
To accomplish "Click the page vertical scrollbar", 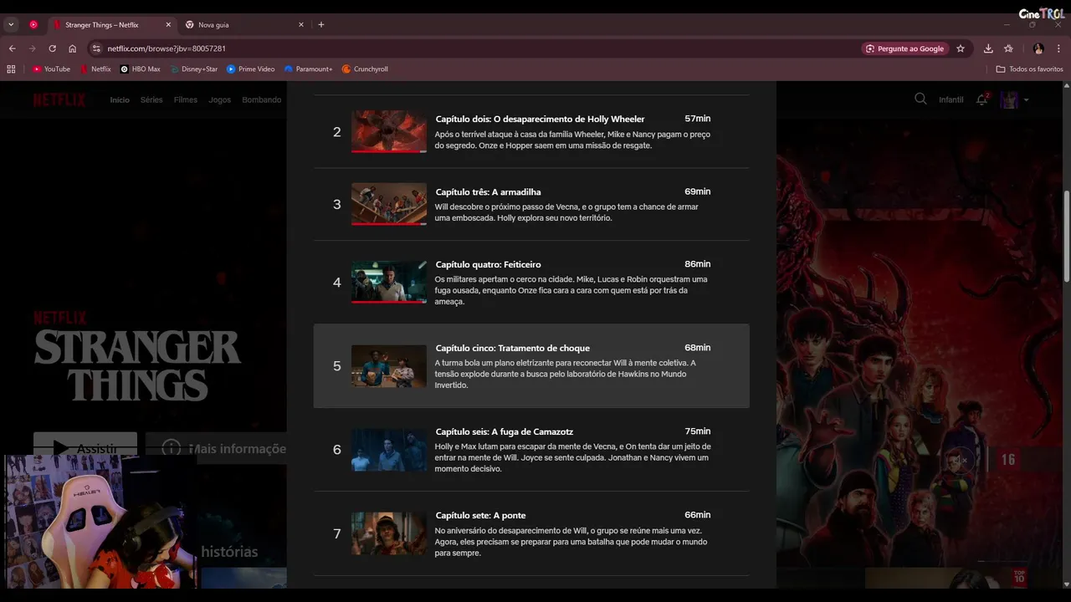I will (1066, 236).
